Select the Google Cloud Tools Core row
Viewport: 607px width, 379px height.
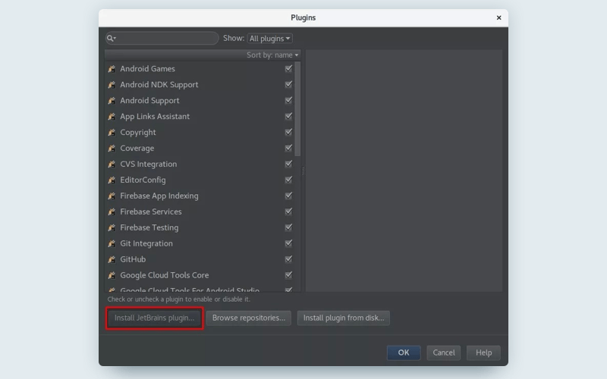[x=200, y=275]
